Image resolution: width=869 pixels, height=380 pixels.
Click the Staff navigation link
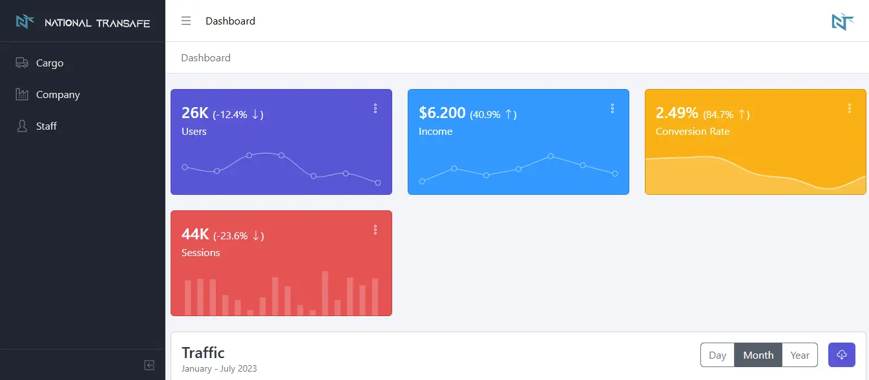pyautogui.click(x=47, y=126)
